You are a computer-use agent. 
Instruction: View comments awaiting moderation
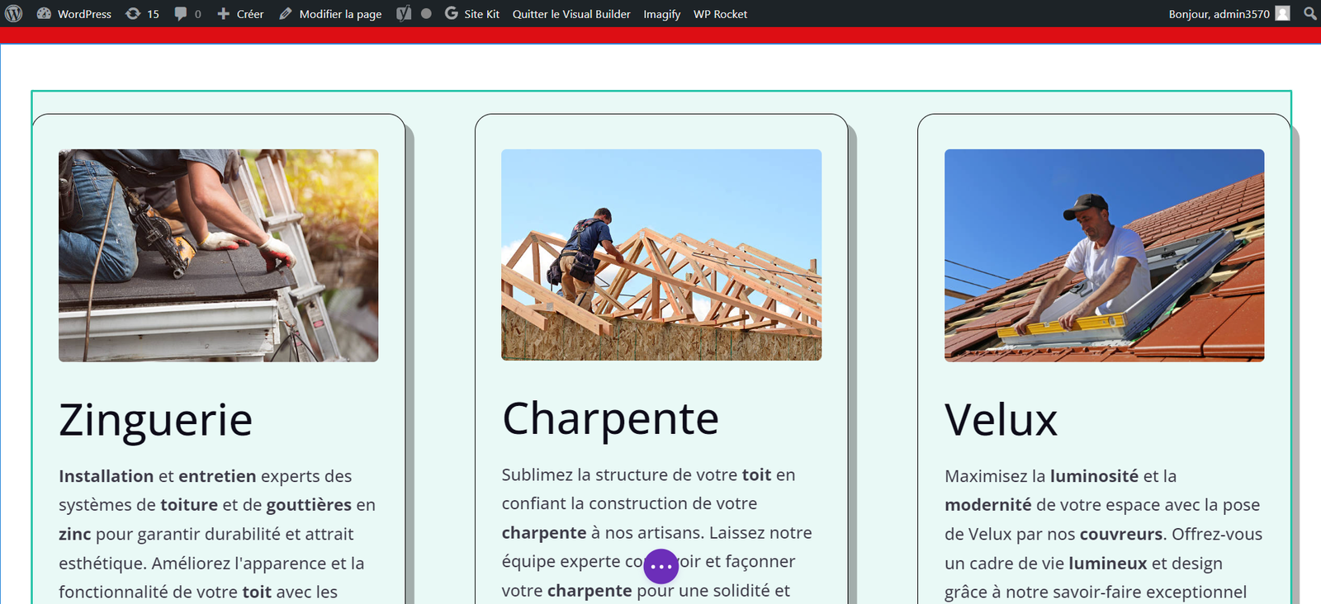tap(187, 14)
